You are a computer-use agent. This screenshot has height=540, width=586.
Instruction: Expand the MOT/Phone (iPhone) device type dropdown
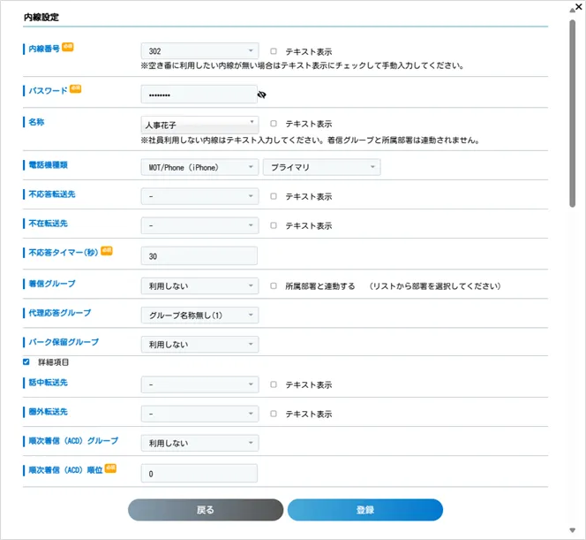pyautogui.click(x=199, y=167)
